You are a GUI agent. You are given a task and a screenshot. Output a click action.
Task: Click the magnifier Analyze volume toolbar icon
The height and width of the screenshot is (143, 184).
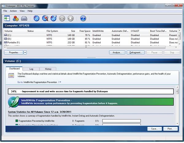[x=45, y=18]
